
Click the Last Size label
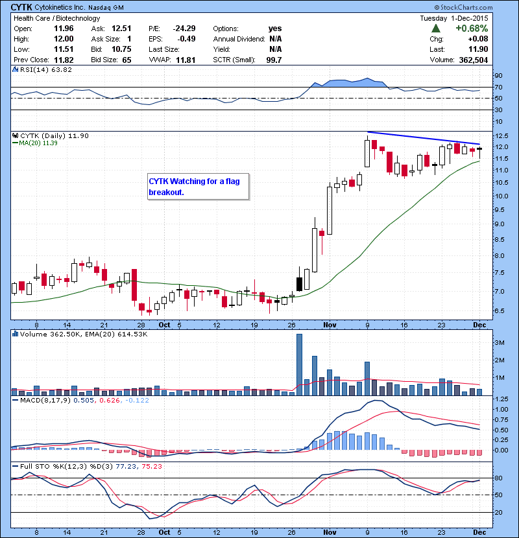(164, 49)
